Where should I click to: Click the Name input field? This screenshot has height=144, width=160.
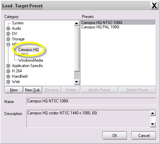point(91,101)
